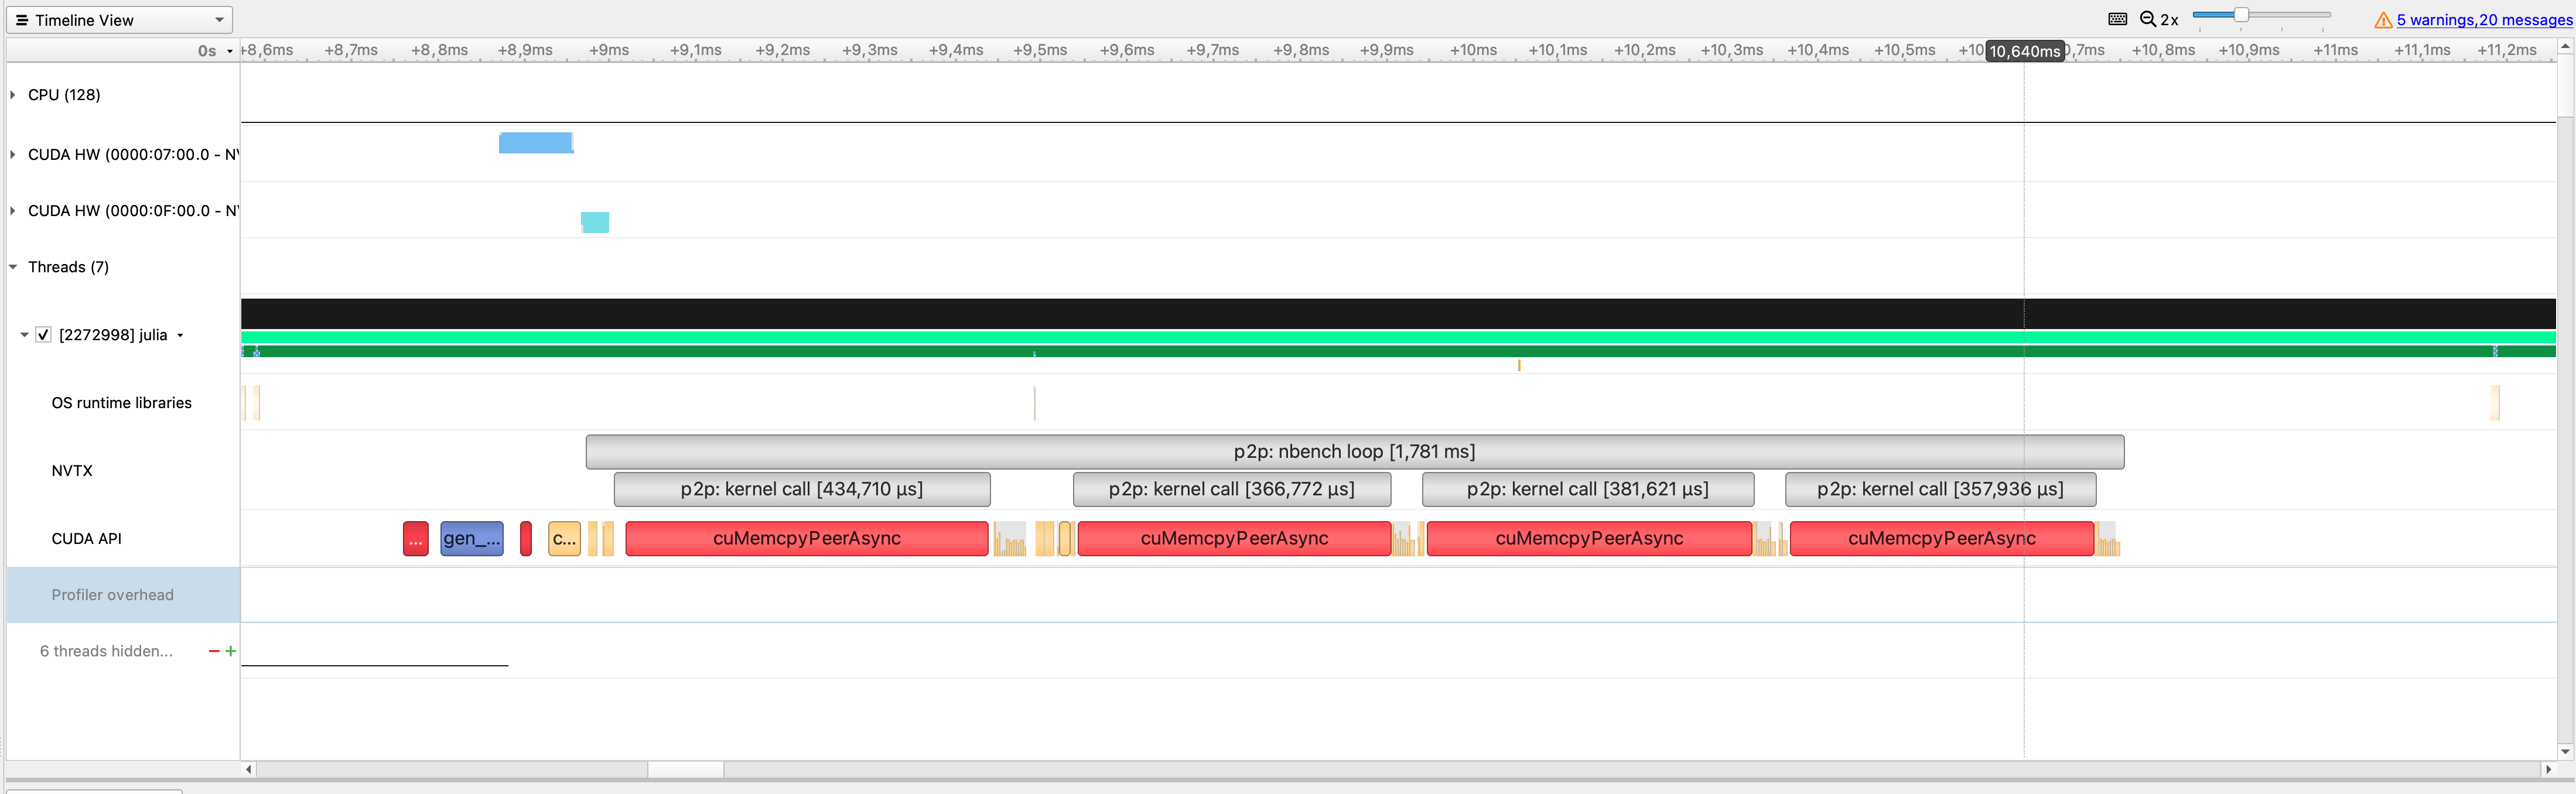Select the first cuMemcpyPeerAsync call block
Screen dimensions: 2576x794
pos(806,539)
